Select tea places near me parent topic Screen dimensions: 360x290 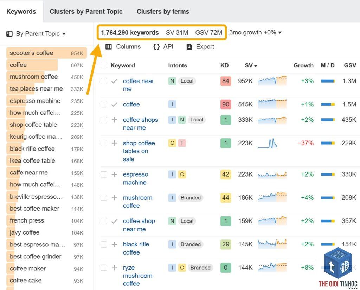47,89
